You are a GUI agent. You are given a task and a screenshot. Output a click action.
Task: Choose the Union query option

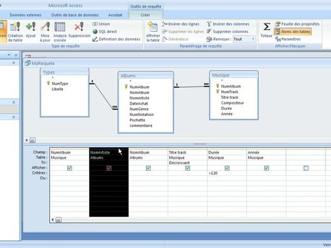tap(101, 24)
